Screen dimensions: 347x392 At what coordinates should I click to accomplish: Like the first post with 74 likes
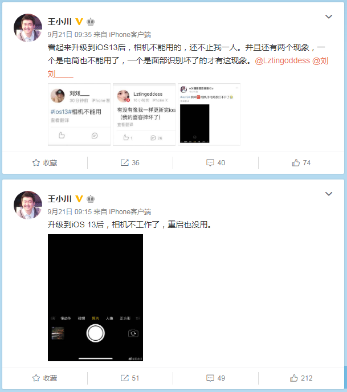[x=301, y=163]
